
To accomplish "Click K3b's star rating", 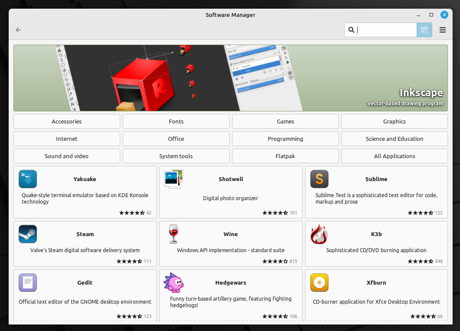I will pyautogui.click(x=421, y=261).
